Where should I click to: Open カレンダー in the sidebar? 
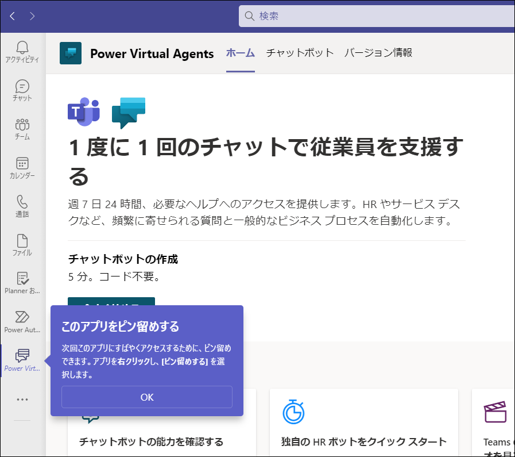(22, 168)
